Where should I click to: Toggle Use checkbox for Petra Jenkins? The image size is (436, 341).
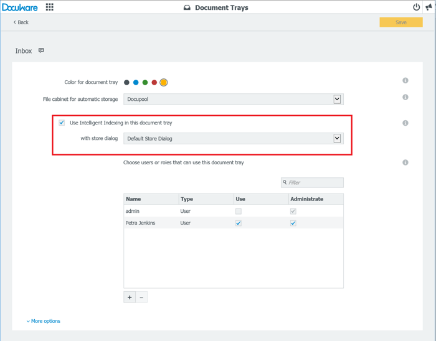(239, 223)
